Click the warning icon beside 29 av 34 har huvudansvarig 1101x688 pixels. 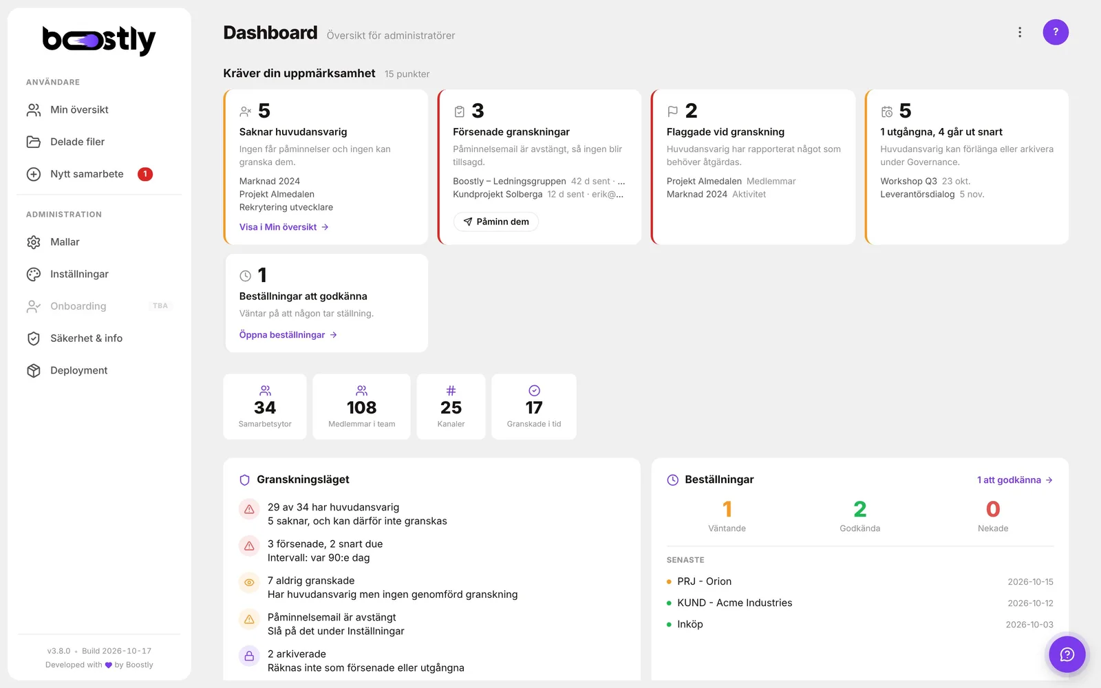[249, 509]
